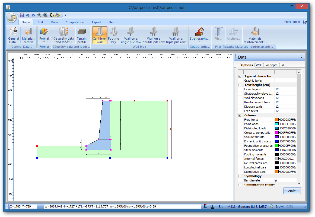This screenshot has height=217, width=315.
Task: Click Point loads cyan colour swatch
Action: pyautogui.click(x=277, y=124)
